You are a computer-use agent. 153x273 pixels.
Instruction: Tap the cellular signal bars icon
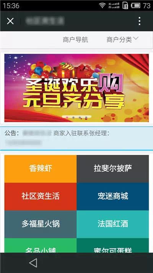click(x=114, y=6)
